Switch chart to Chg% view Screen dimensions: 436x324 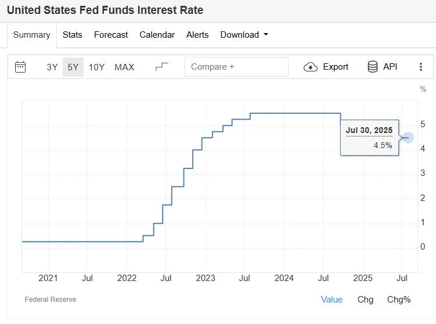coord(399,300)
